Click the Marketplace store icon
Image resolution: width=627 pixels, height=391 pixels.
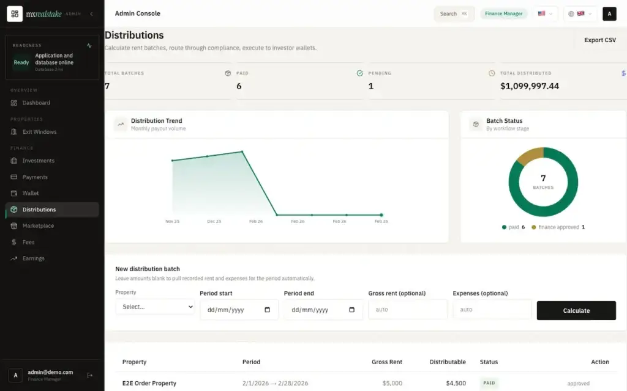click(14, 226)
